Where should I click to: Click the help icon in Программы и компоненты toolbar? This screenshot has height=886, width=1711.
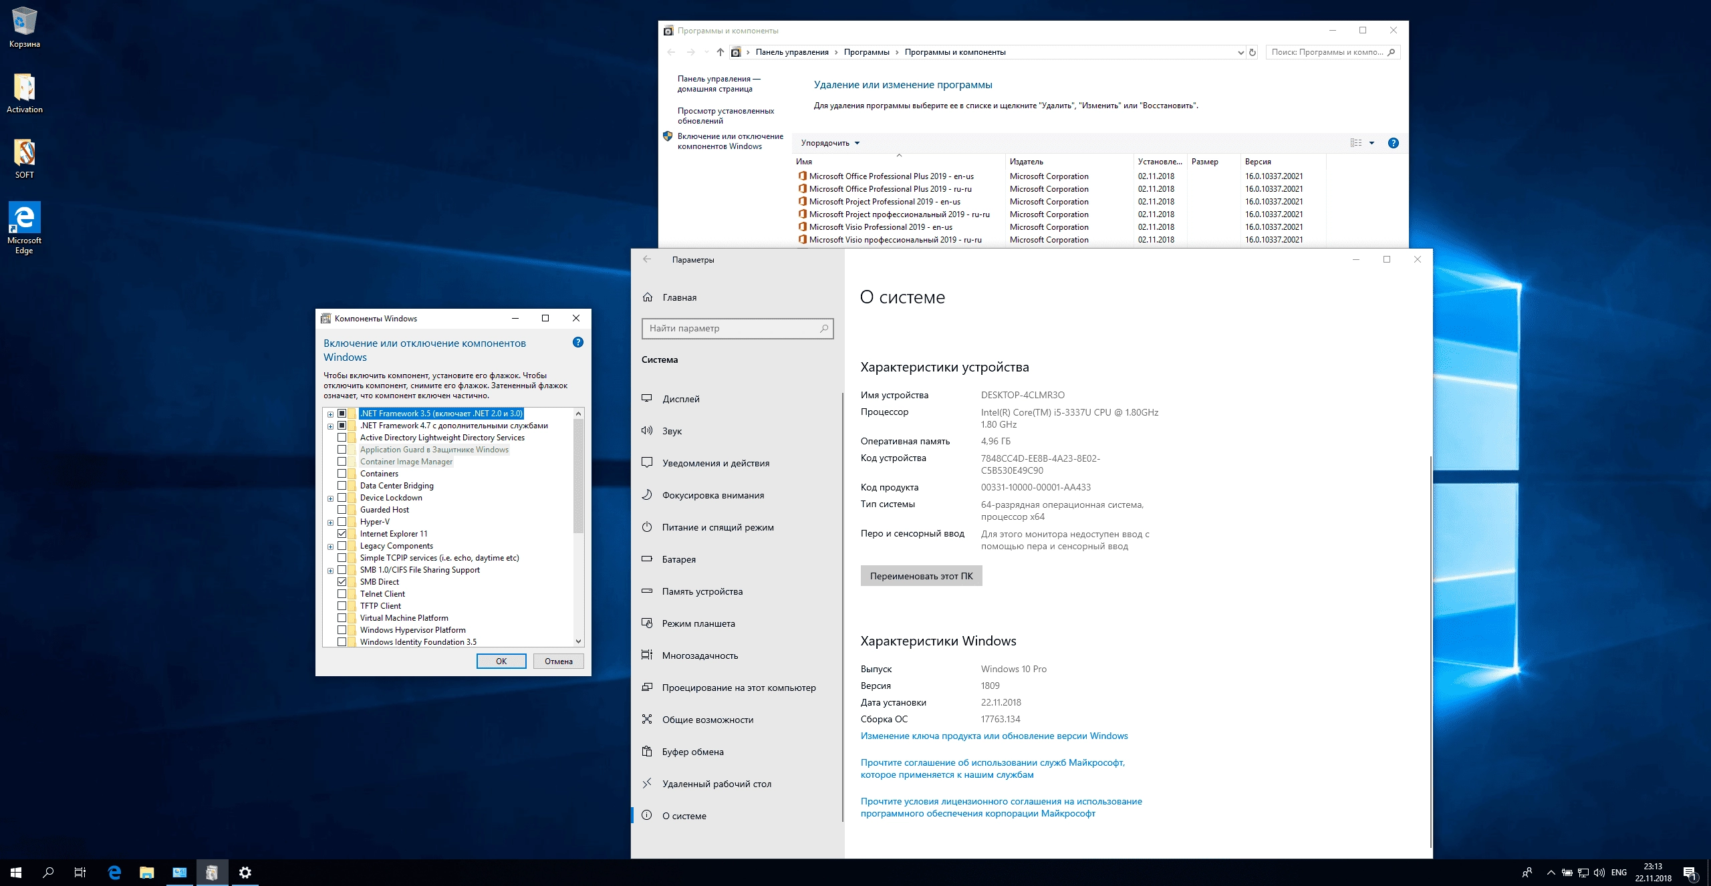point(1393,143)
